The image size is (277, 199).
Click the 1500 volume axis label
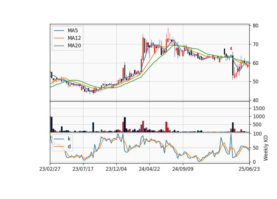259,109
